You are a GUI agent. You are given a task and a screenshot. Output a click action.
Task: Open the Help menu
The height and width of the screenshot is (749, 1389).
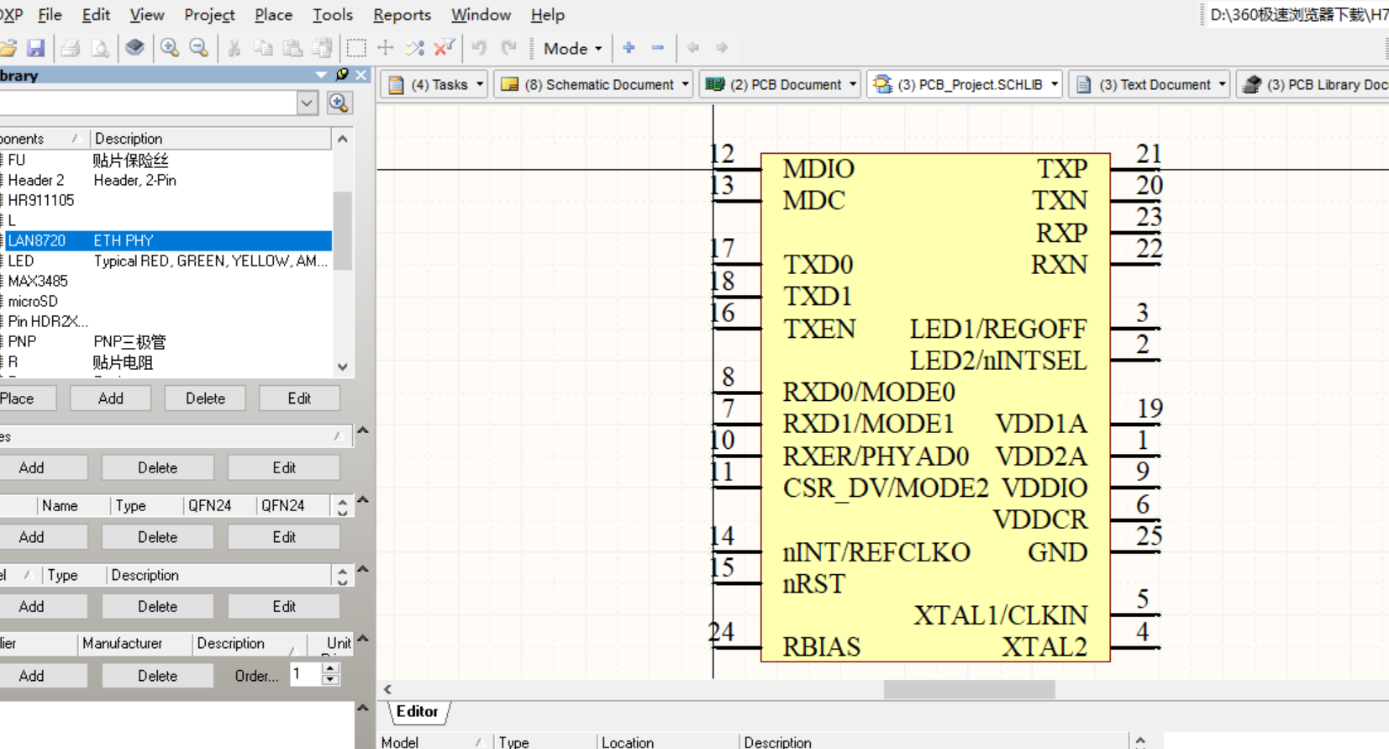point(547,15)
